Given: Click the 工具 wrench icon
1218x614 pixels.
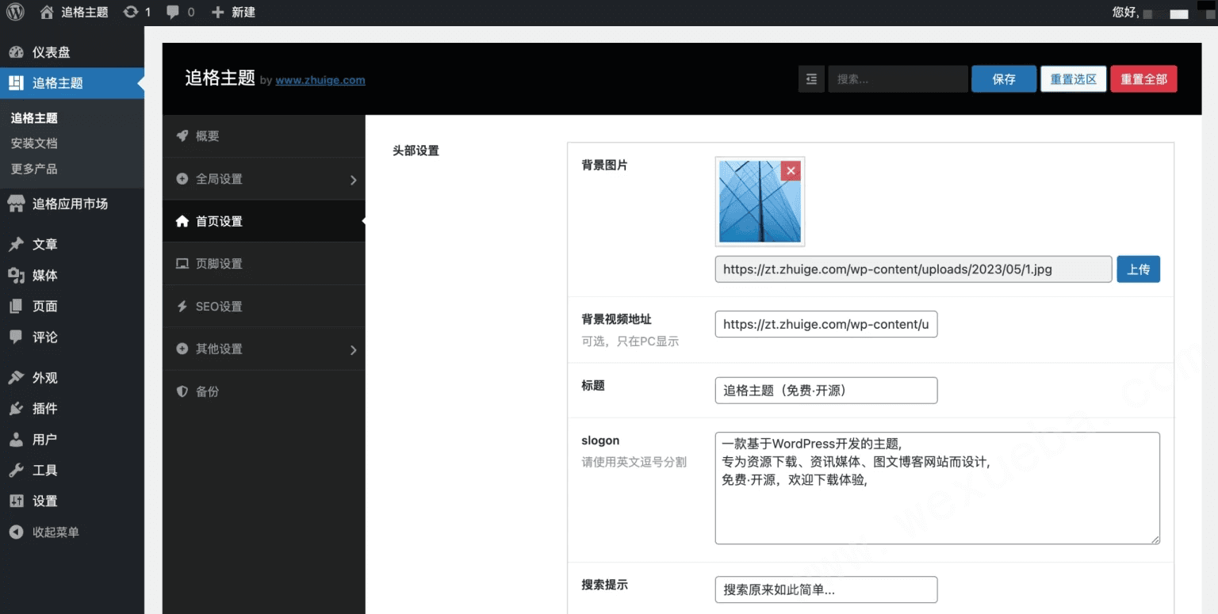Looking at the screenshot, I should point(16,470).
